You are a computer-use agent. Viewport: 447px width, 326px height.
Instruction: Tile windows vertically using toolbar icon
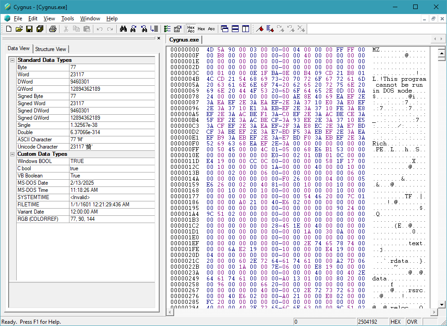coord(245,29)
